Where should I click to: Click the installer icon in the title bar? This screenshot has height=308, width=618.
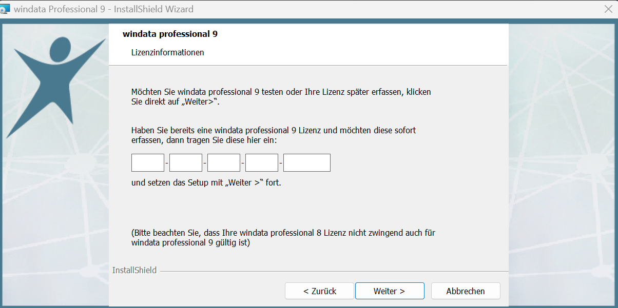point(5,9)
